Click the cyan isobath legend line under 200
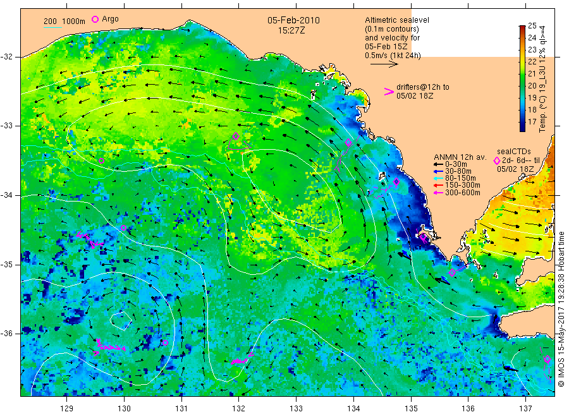 point(52,27)
